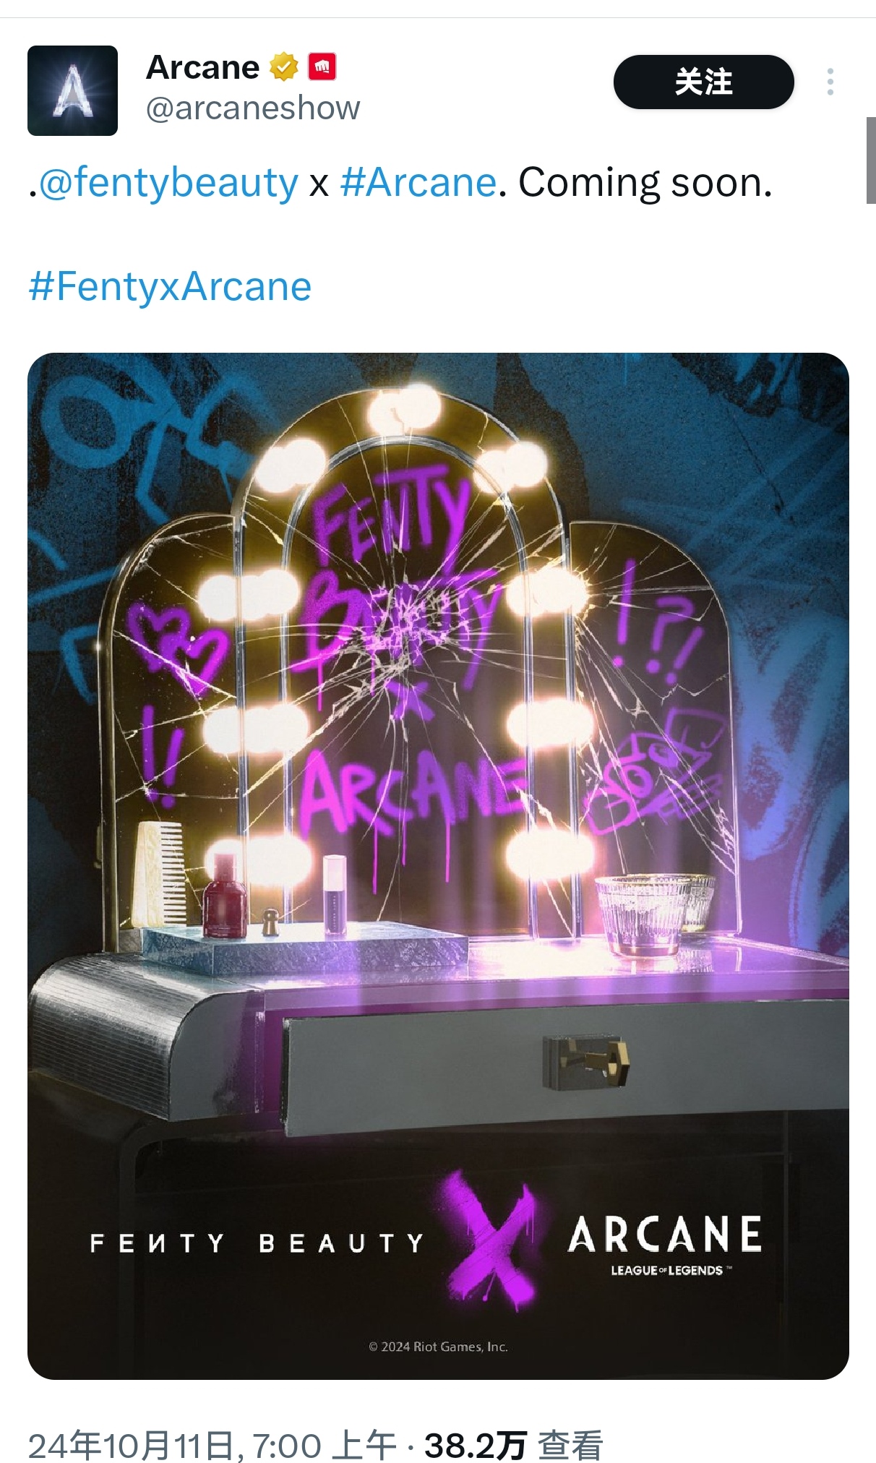Follow Arcane with the 关注 button
This screenshot has height=1463, width=876.
(x=703, y=82)
